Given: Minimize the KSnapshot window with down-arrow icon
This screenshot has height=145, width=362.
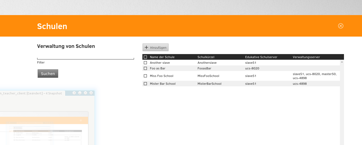Looking at the screenshot, I should tap(80, 93).
